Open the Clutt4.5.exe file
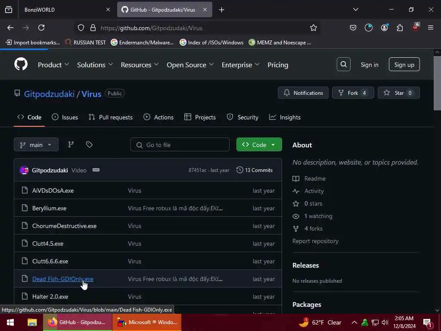Viewport: 441px width, 331px height. (47, 244)
